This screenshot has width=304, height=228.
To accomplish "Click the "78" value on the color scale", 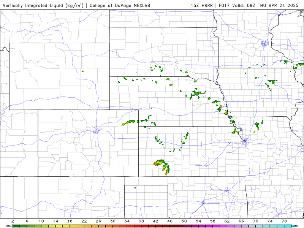I will click(x=284, y=221).
